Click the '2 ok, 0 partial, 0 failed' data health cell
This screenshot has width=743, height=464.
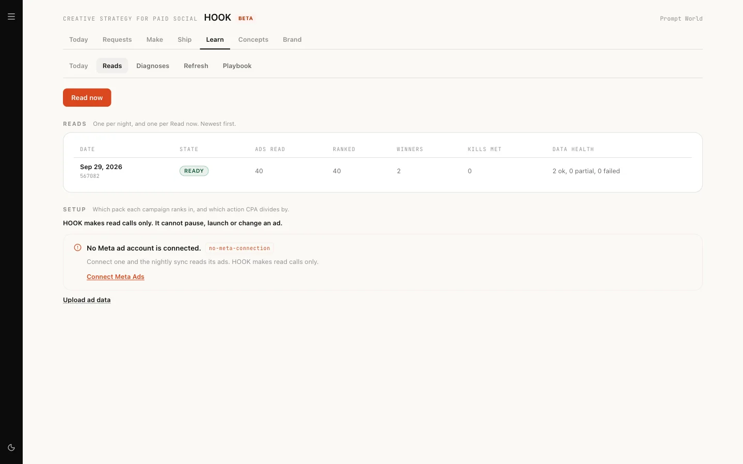[x=586, y=171]
